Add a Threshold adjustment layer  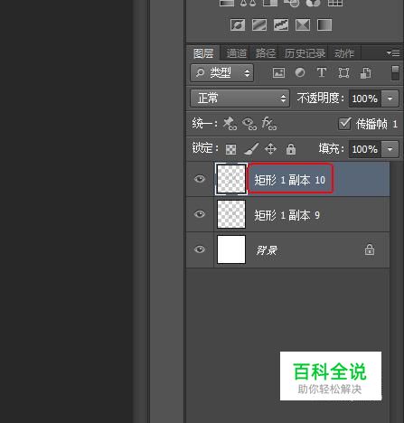coord(281,24)
